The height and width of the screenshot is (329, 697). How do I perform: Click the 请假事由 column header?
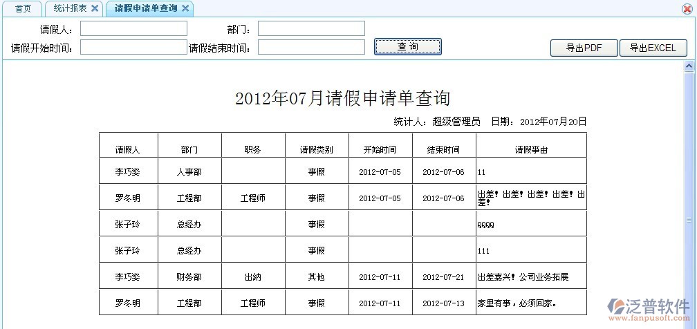point(531,150)
